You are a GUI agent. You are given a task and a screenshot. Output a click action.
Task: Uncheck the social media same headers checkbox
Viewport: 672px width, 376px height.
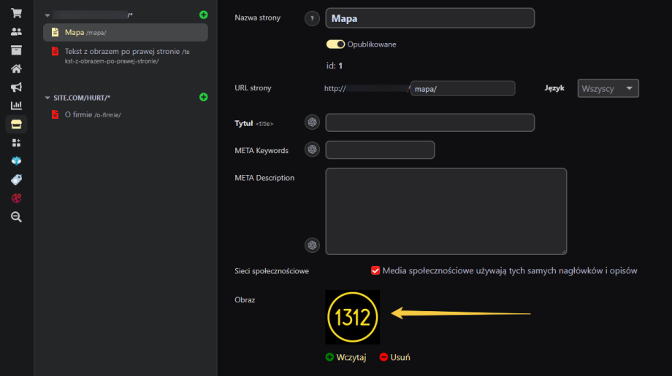pyautogui.click(x=376, y=270)
